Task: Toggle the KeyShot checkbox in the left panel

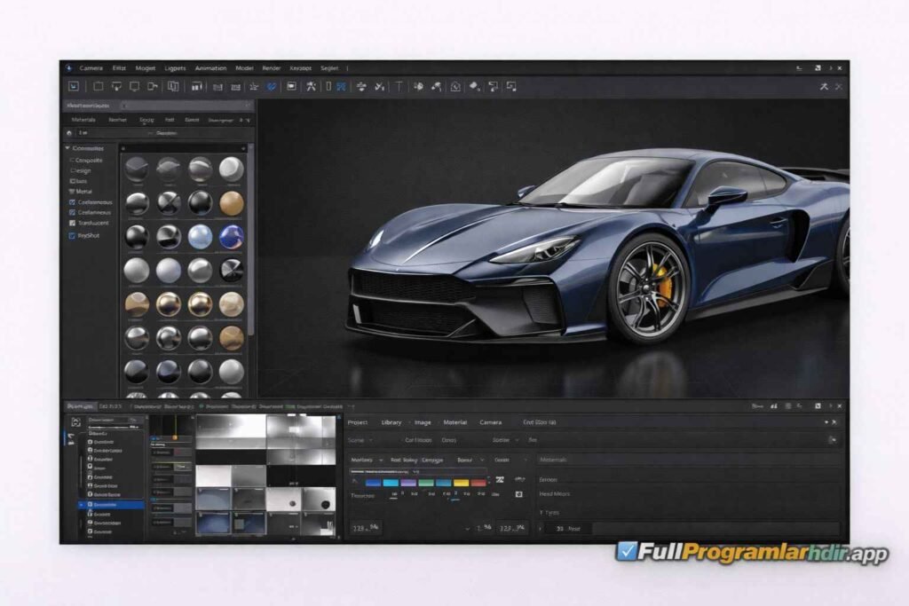Action: (x=72, y=236)
